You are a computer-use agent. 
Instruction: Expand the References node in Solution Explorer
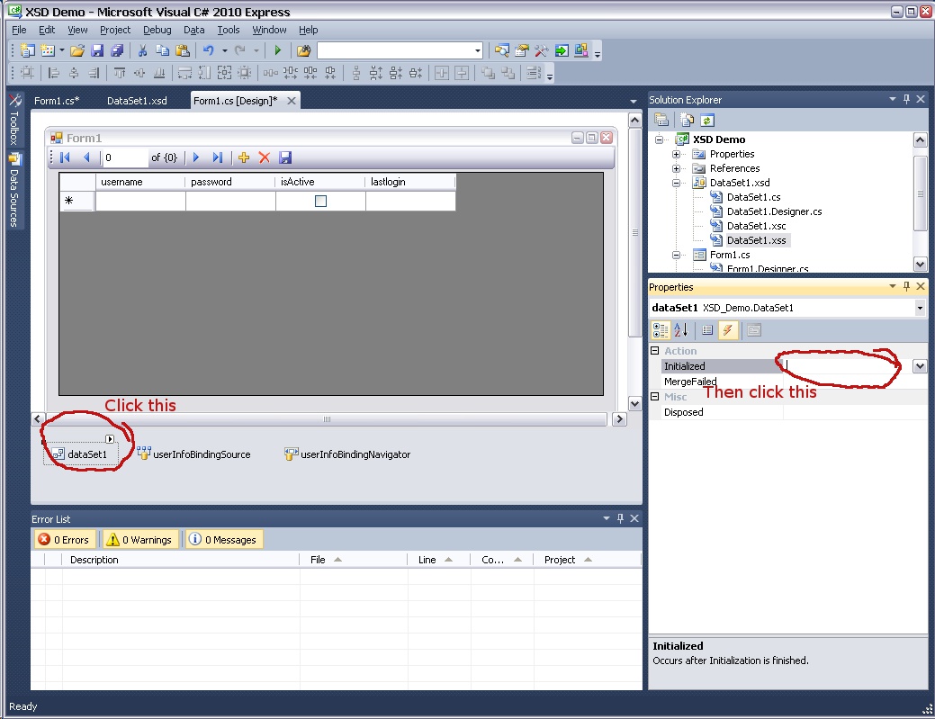coord(674,167)
